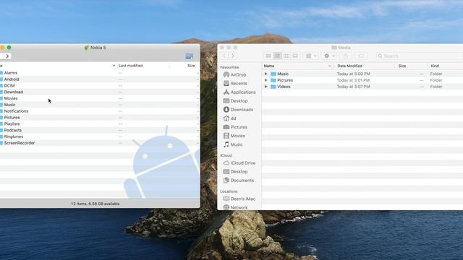Sort Finder list by Size column
Image resolution: width=463 pixels, height=260 pixels.
[x=402, y=66]
